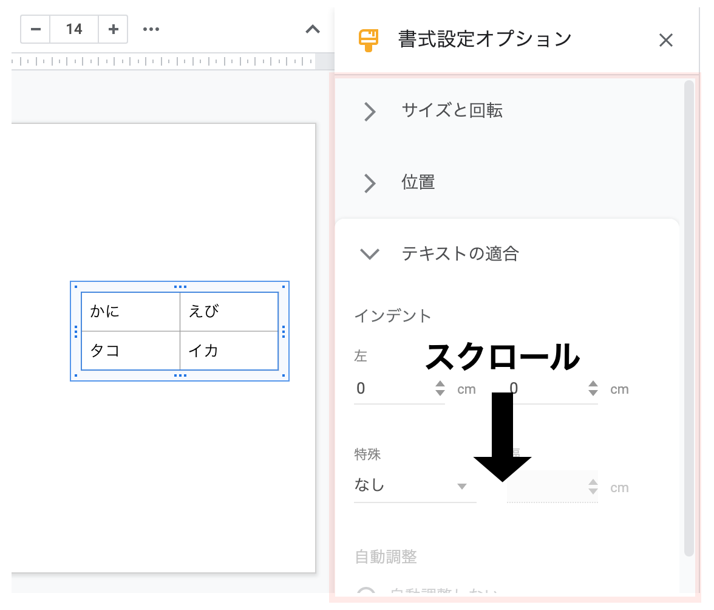Increase the right indent using up arrow
This screenshot has width=714, height=610.
point(593,384)
